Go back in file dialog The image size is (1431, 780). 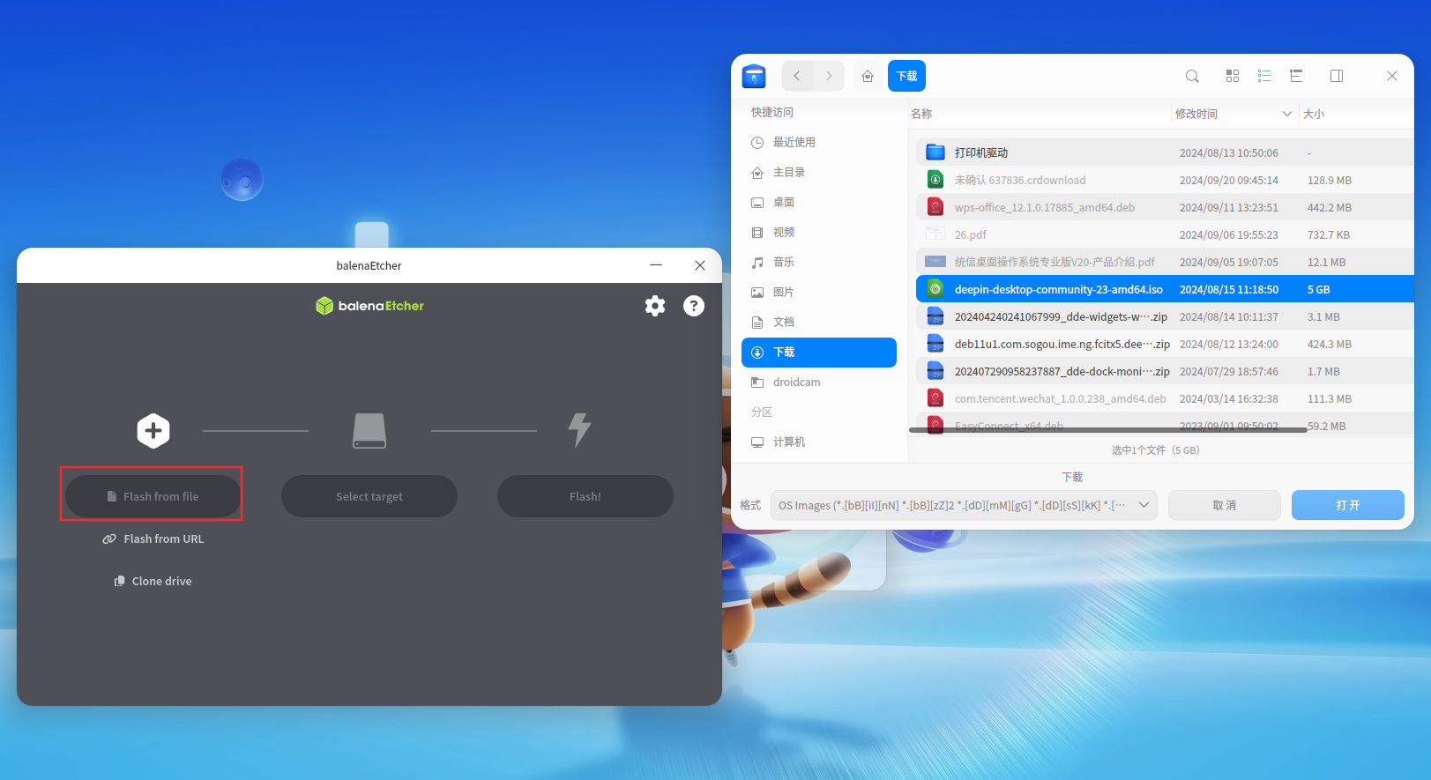pos(797,76)
